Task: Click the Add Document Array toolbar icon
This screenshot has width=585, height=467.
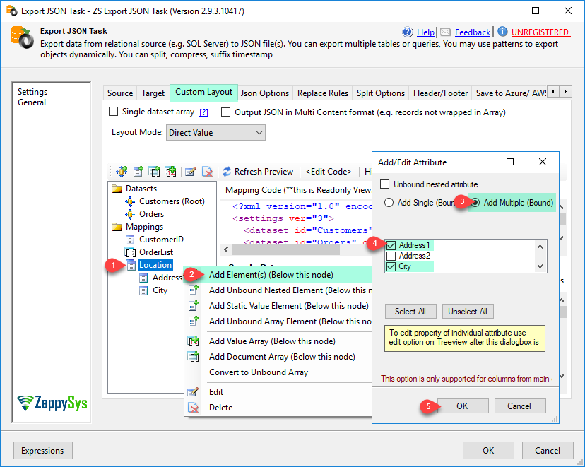Action: pos(154,172)
